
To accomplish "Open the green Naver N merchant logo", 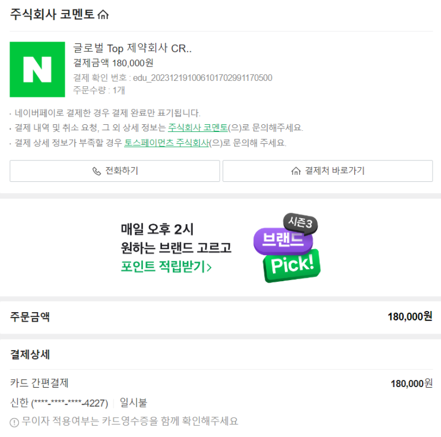I will [x=37, y=70].
